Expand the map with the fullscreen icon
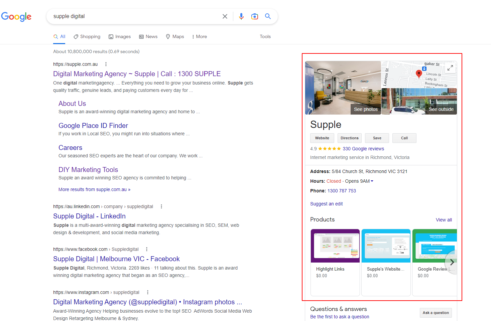The width and height of the screenshot is (491, 321). pos(450,68)
